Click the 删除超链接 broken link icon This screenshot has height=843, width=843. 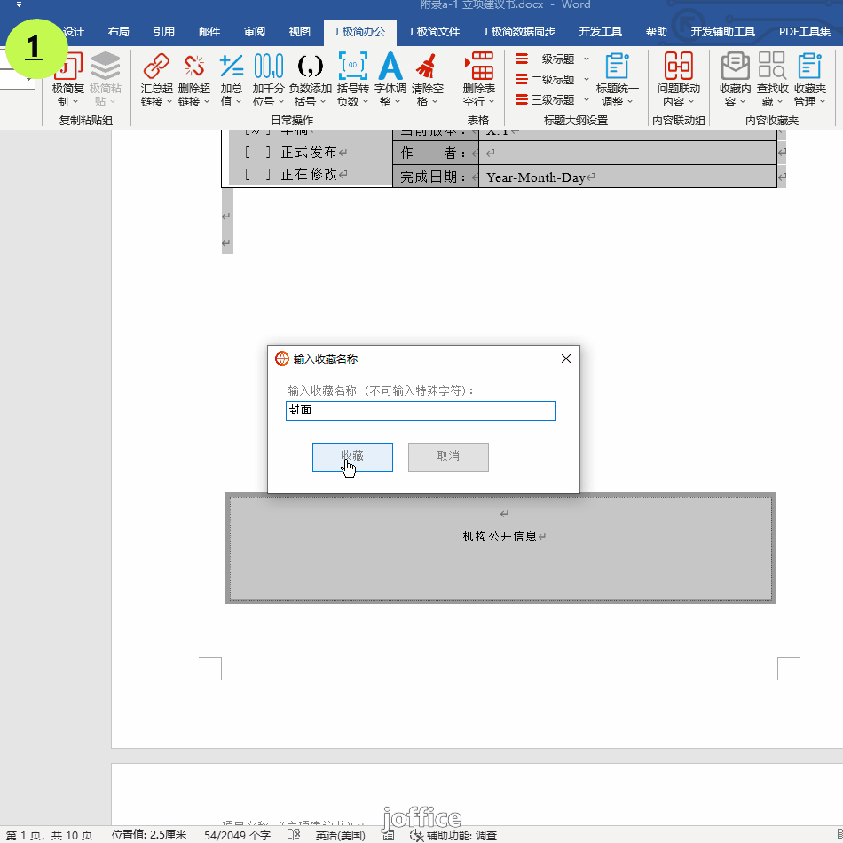(x=193, y=67)
